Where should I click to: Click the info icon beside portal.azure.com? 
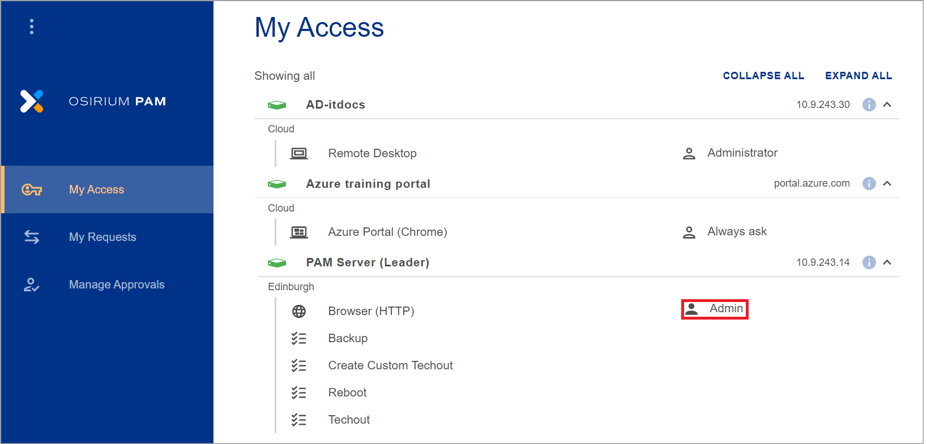coord(869,183)
